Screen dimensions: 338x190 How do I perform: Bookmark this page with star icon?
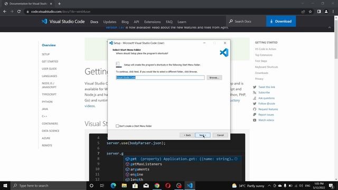pyautogui.click(x=310, y=12)
